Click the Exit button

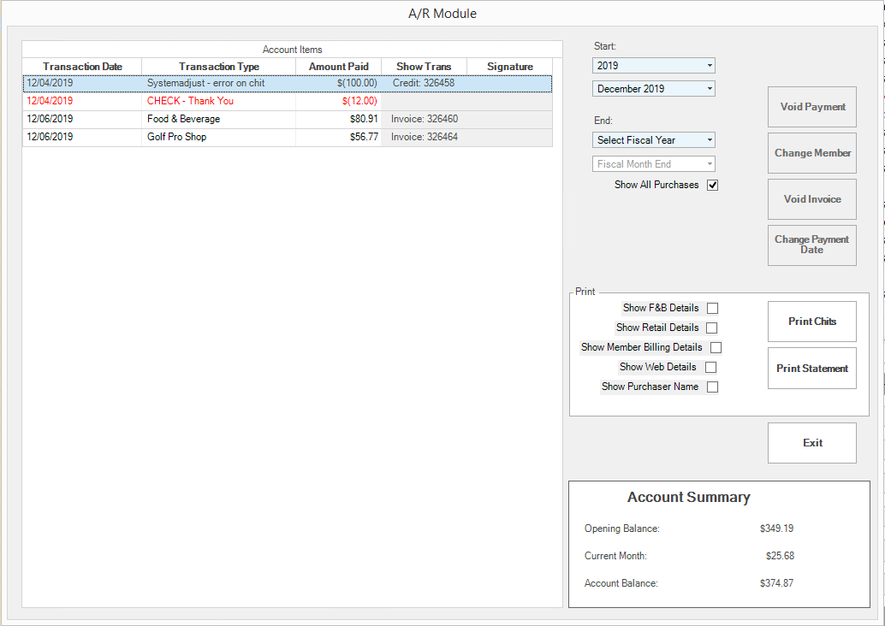click(811, 443)
